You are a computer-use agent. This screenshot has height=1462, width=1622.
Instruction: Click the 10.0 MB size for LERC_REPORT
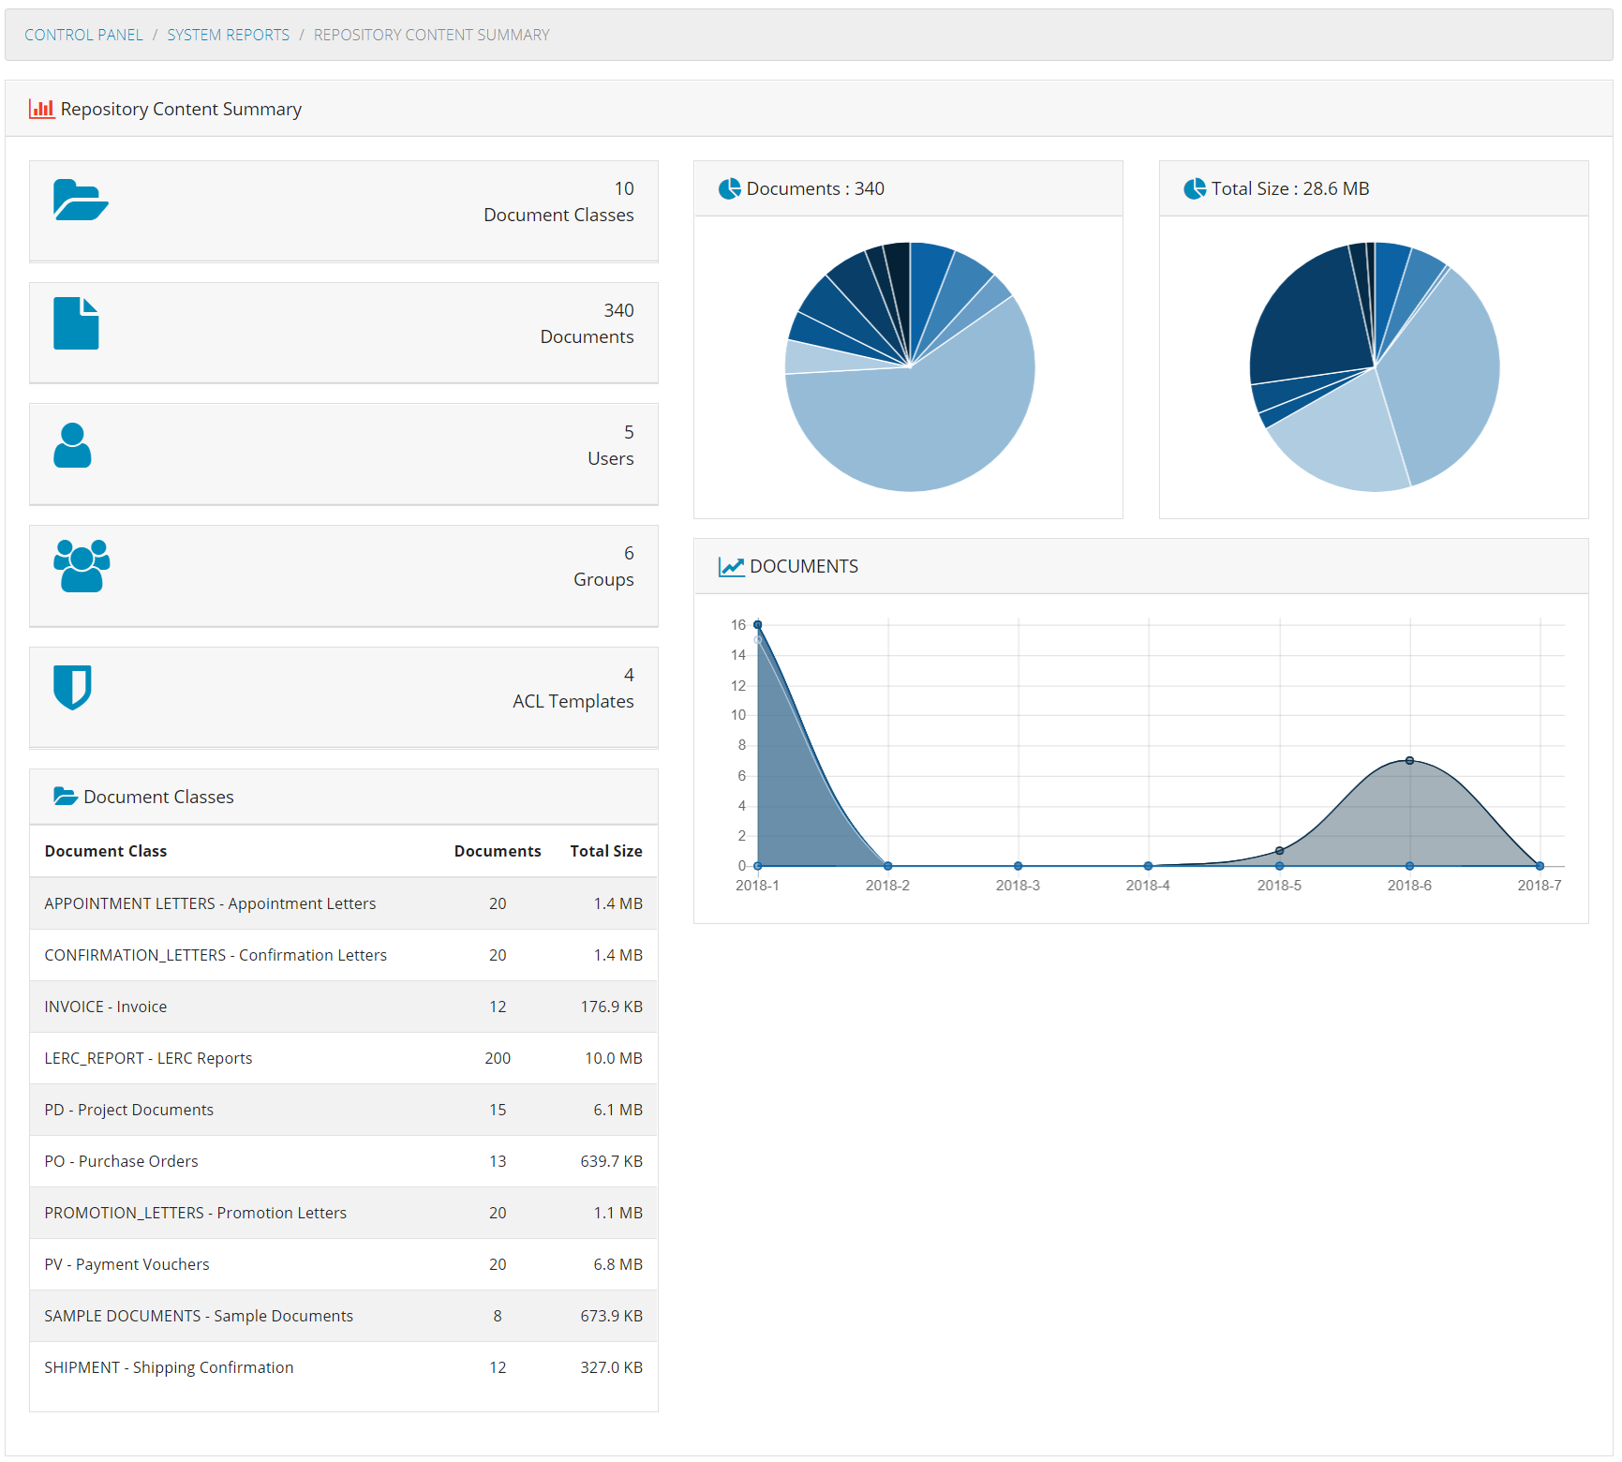tap(614, 1058)
